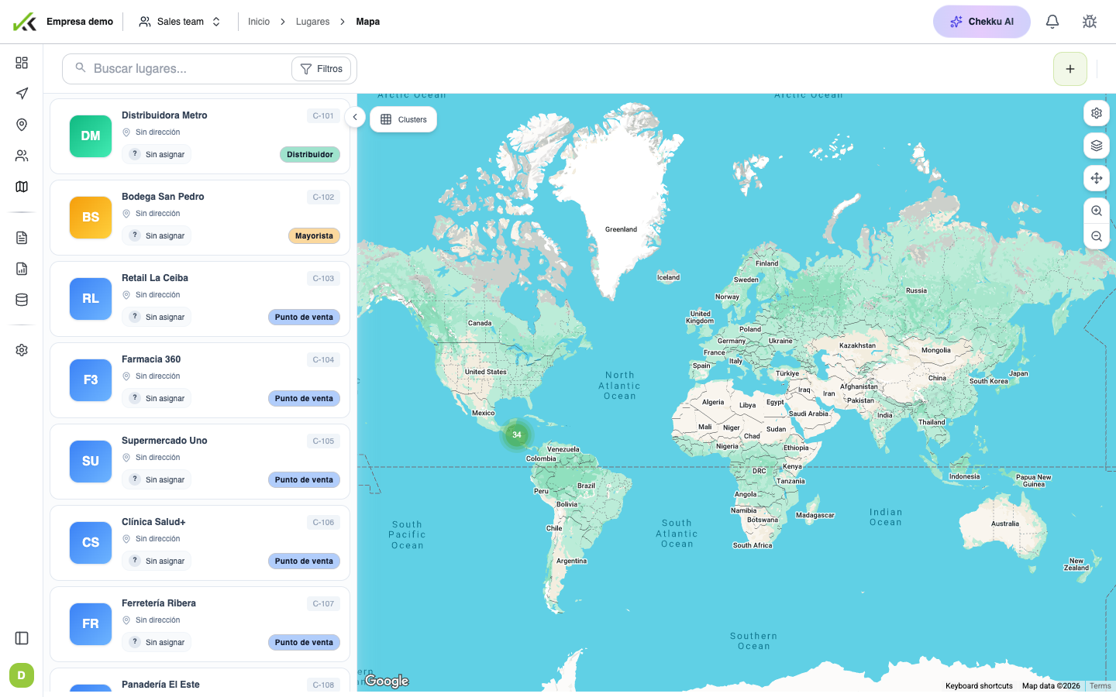Open the Supermercado Uno place card
Screen dimensions: 1116x697
pyautogui.click(x=200, y=462)
